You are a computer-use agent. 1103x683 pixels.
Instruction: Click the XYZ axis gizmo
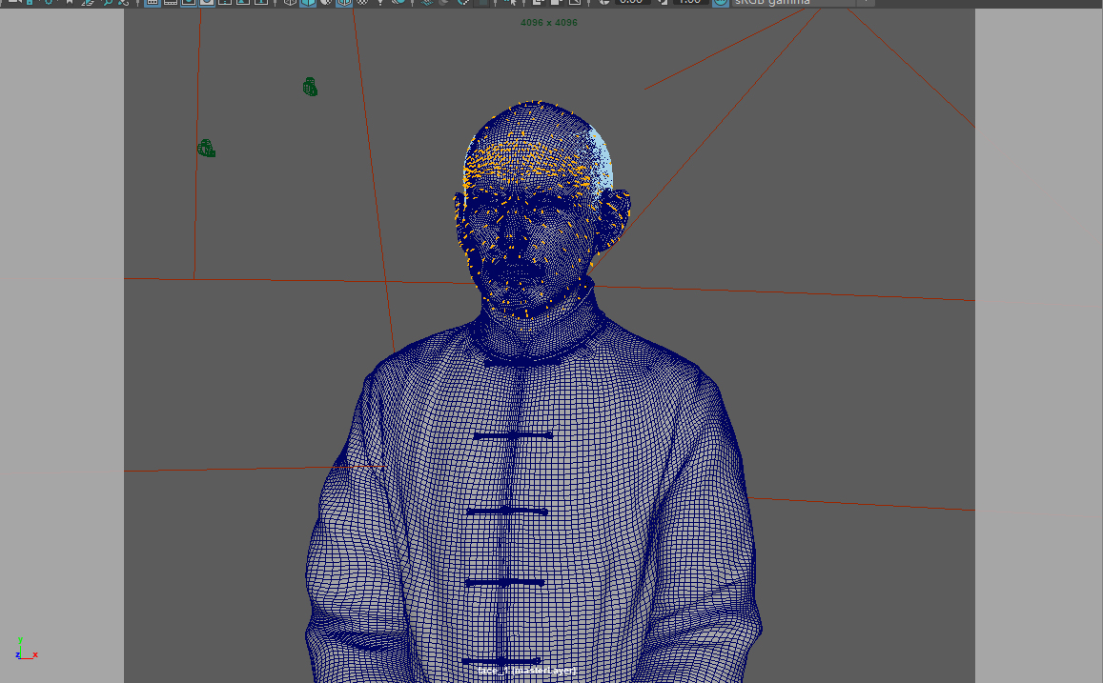pos(26,650)
